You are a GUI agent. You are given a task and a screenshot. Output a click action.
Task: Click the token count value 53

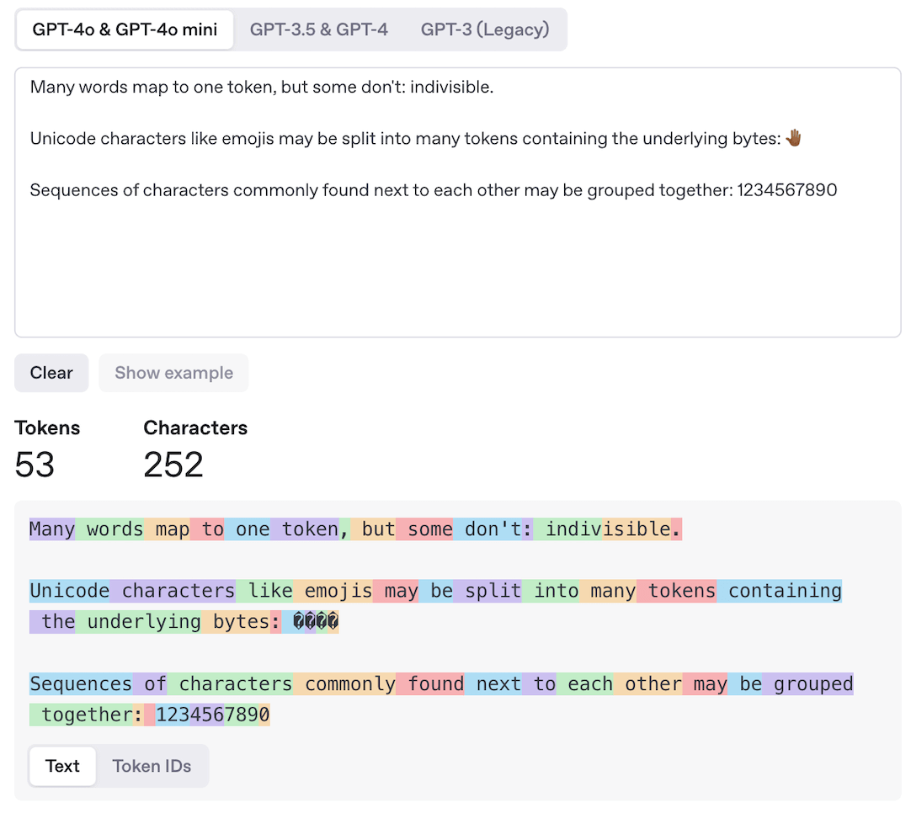35,465
